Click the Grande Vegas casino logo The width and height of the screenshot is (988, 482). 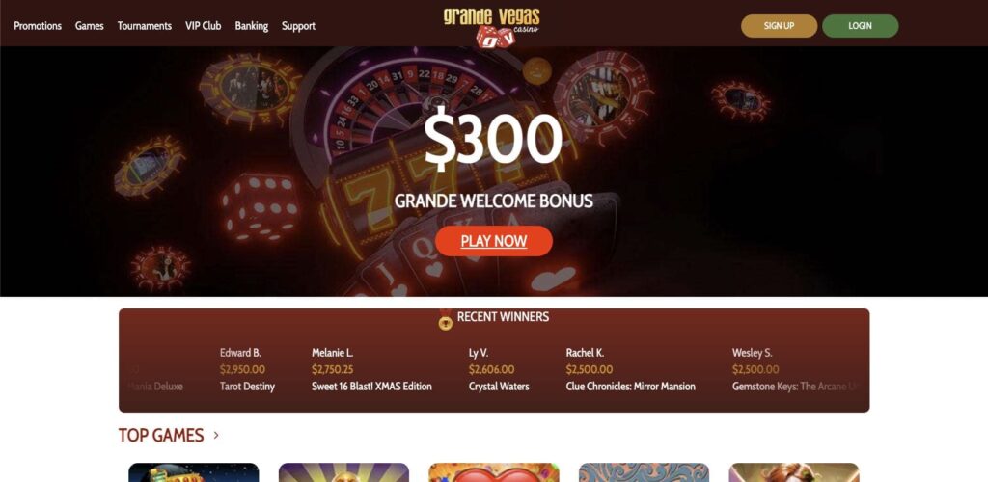tap(492, 26)
